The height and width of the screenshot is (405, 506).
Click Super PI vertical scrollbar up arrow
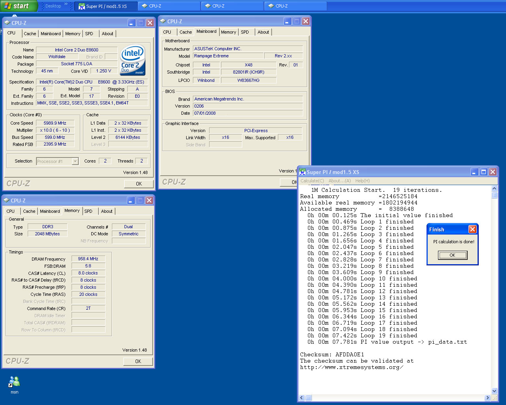coord(495,189)
